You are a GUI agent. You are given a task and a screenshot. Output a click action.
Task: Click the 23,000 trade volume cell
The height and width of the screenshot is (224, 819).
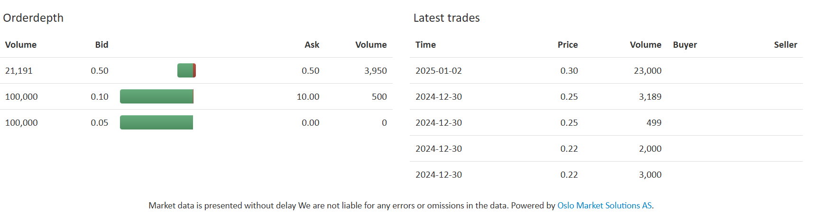pyautogui.click(x=647, y=71)
